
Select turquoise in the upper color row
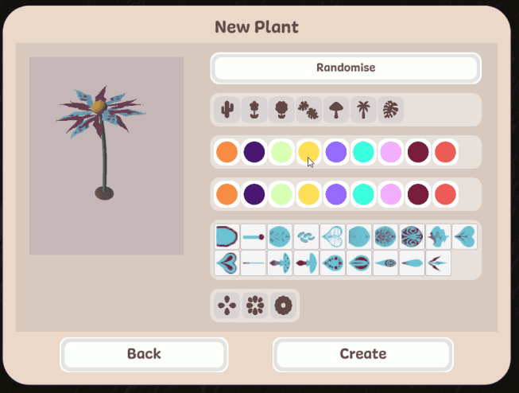363,152
